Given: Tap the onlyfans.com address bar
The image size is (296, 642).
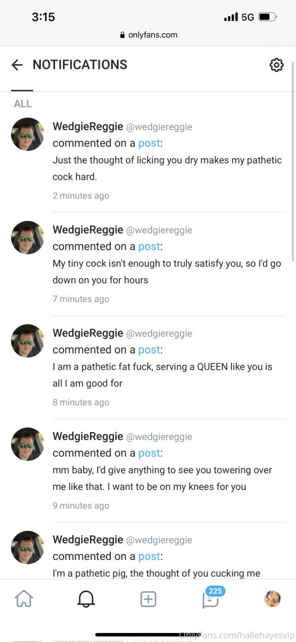Looking at the screenshot, I should point(148,35).
